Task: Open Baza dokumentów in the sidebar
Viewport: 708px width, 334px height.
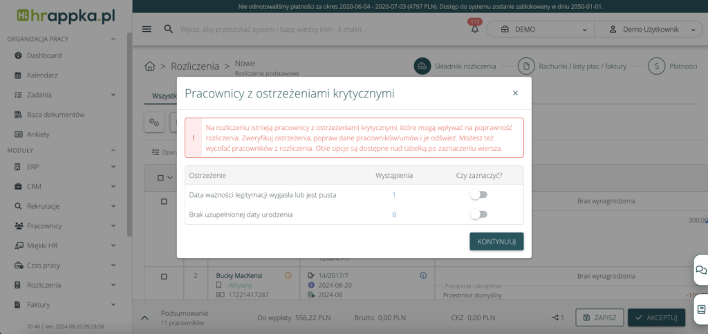Action: coord(55,114)
